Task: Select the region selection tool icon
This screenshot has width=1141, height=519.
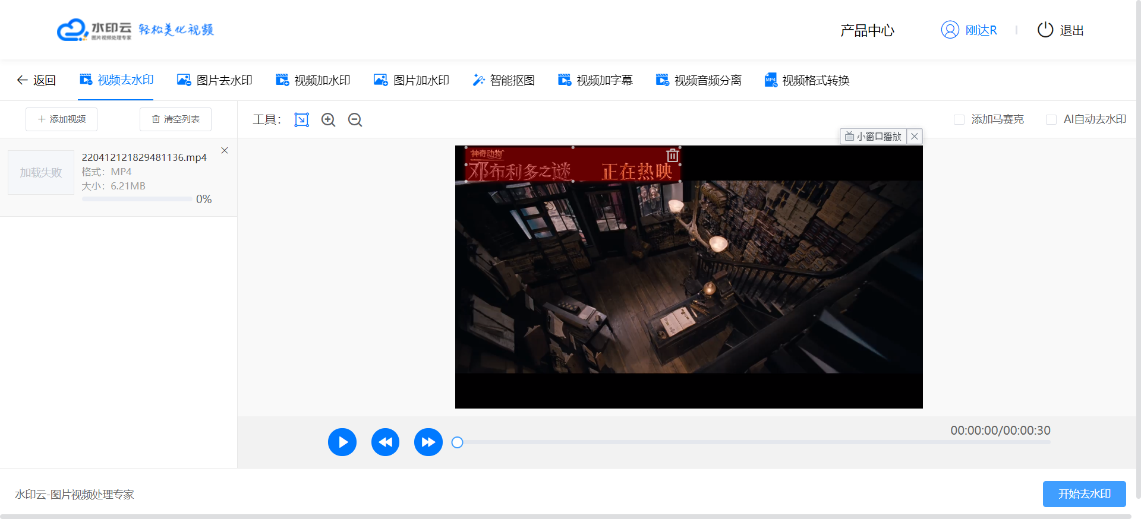Action: click(302, 120)
